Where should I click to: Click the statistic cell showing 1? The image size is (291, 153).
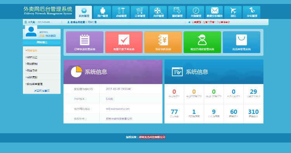click(x=194, y=114)
